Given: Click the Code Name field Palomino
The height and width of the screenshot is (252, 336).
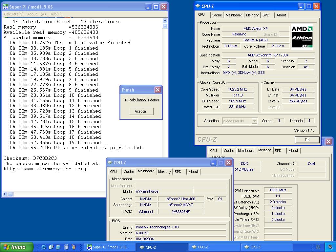Looking at the screenshot, I should 239,34.
